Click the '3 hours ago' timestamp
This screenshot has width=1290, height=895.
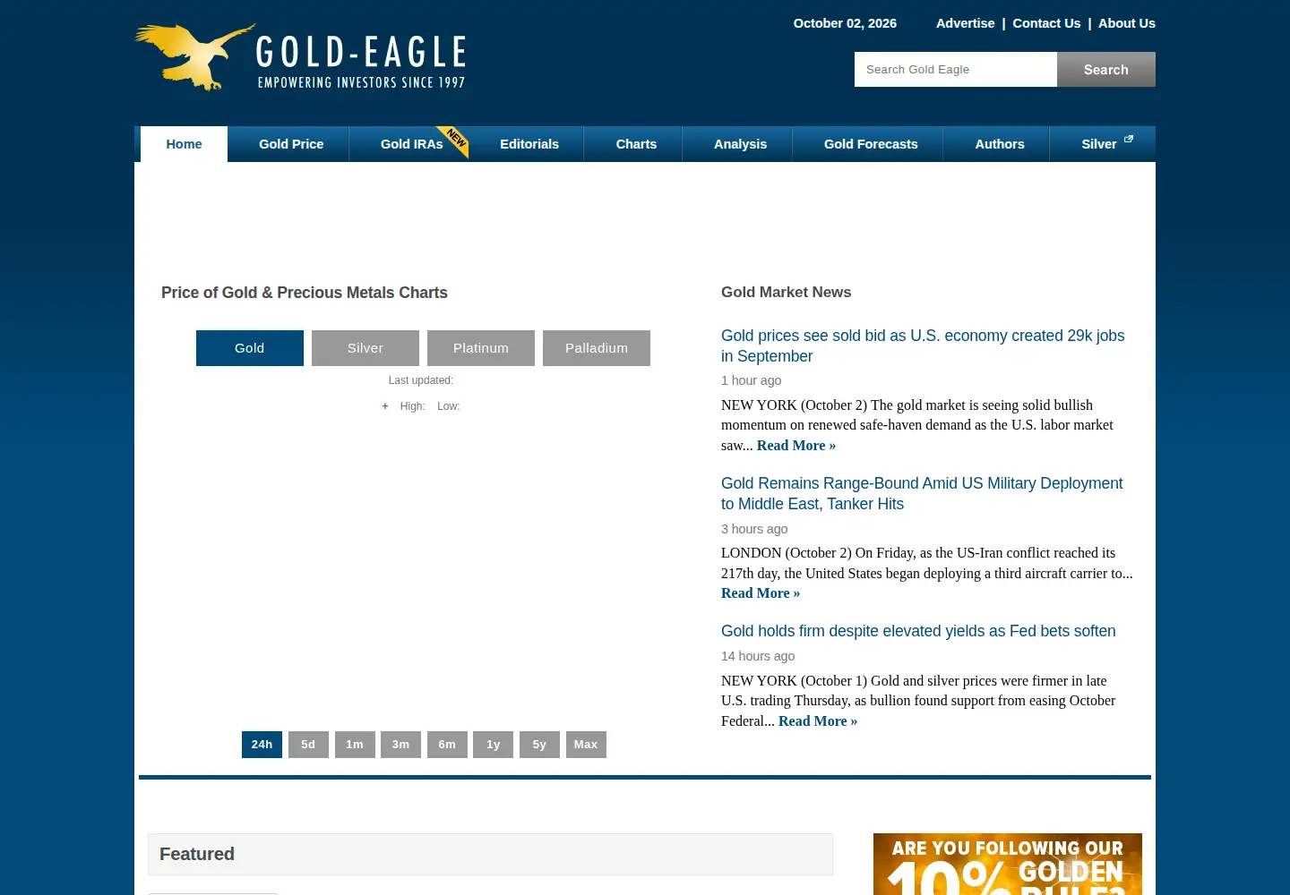point(754,529)
